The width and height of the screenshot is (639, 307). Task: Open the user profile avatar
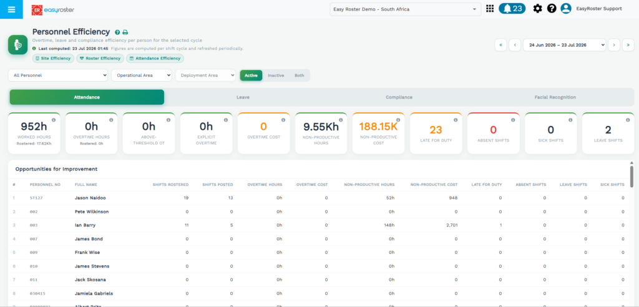[565, 9]
